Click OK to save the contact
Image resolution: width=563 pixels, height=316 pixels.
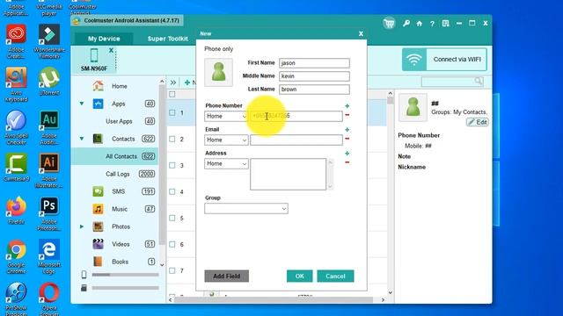click(x=299, y=276)
